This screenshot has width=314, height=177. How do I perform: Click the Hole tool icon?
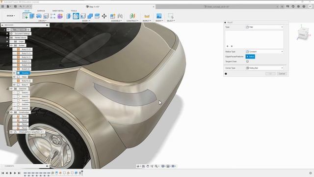tap(46, 16)
